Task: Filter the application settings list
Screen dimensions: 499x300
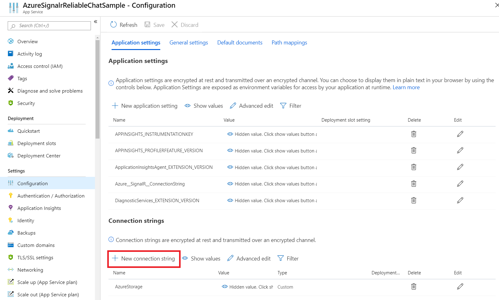Action: coord(291,106)
